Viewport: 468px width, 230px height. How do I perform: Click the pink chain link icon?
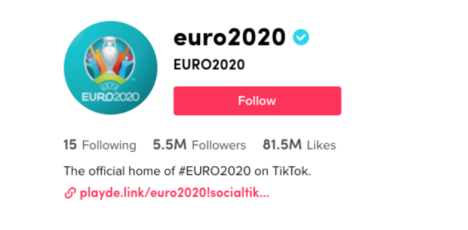click(x=70, y=193)
